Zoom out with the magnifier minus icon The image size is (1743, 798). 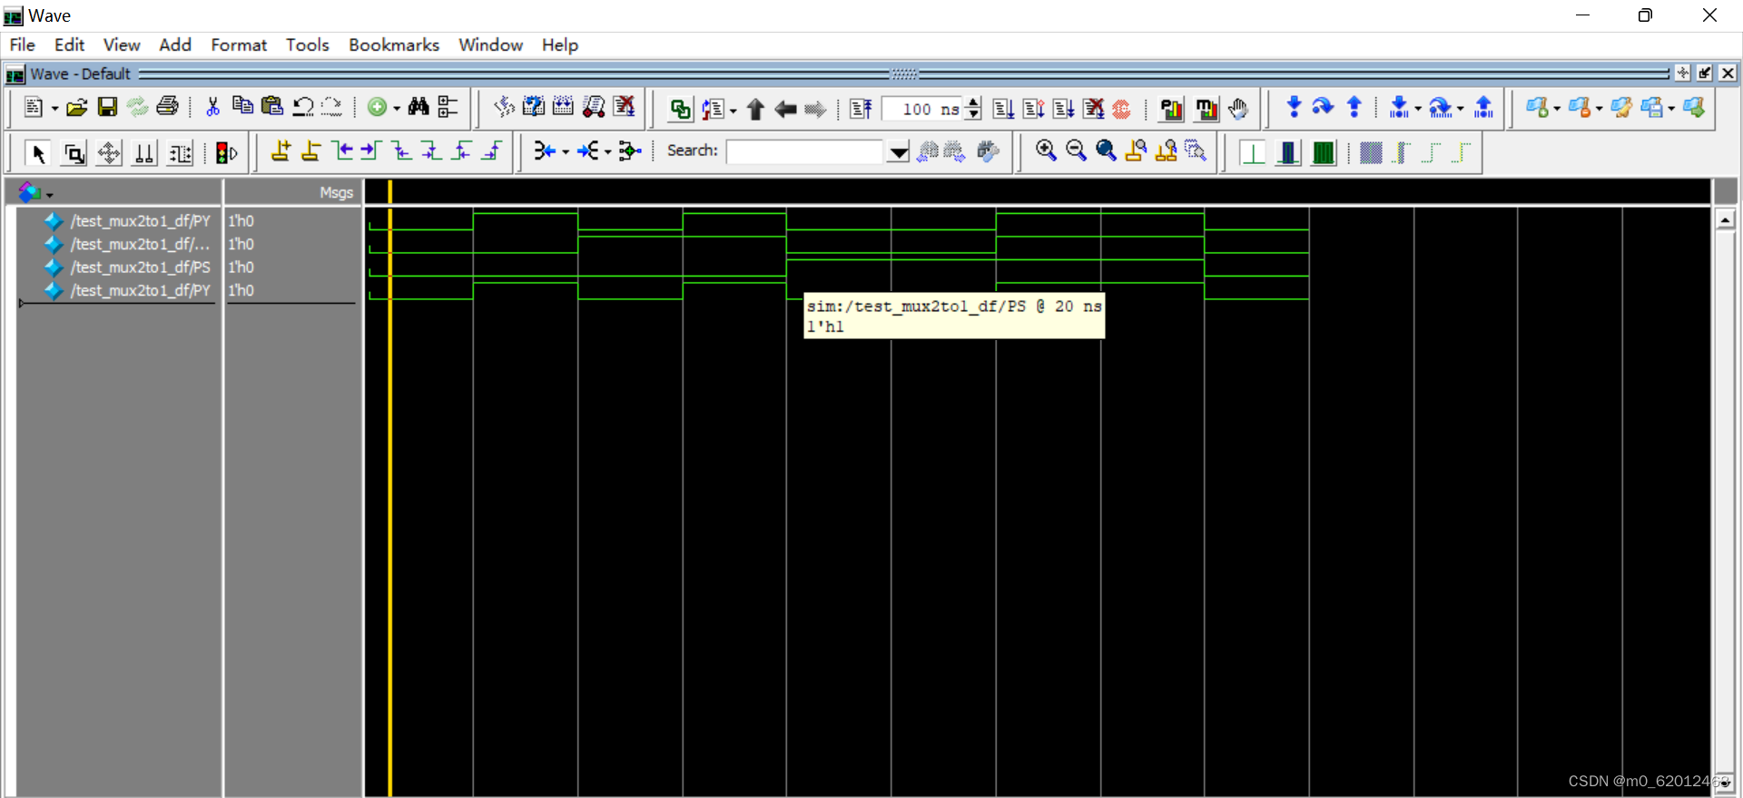(x=1076, y=151)
